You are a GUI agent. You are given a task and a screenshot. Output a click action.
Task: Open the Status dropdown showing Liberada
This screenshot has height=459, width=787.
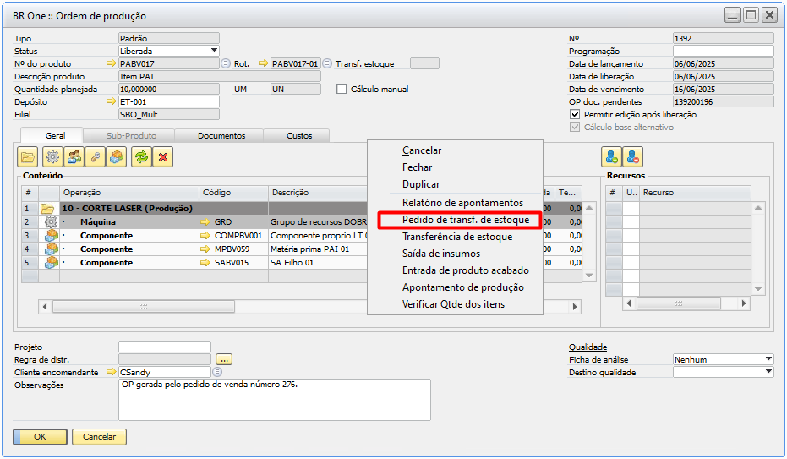pos(214,51)
